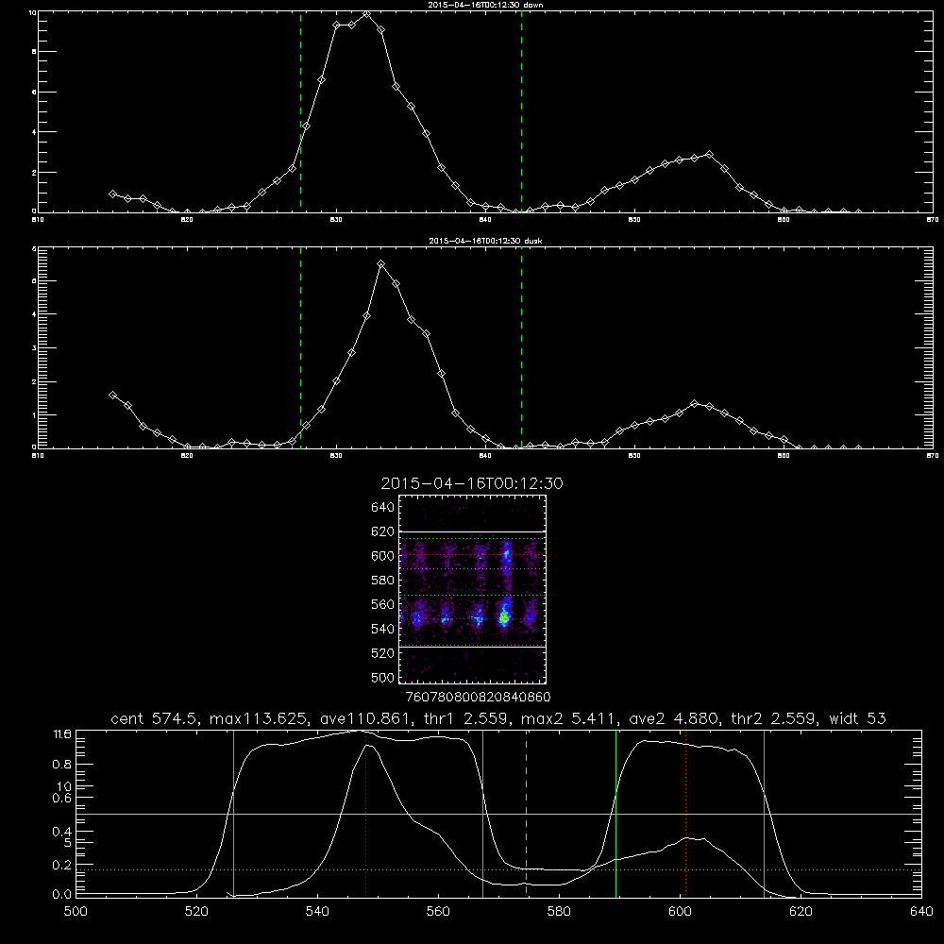This screenshot has height=944, width=944.
Task: Click 'cent 574.5' in the bottom plot header
Action: [155, 718]
